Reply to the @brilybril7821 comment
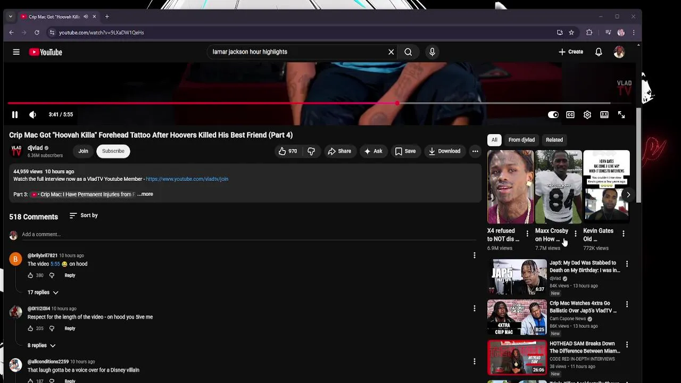 coord(70,276)
